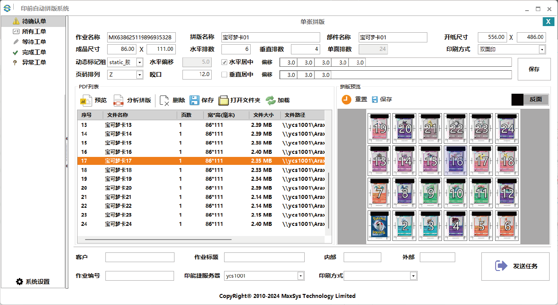Select 完成工单 completed orders tab
Image resolution: width=558 pixels, height=305 pixels.
pyautogui.click(x=33, y=52)
